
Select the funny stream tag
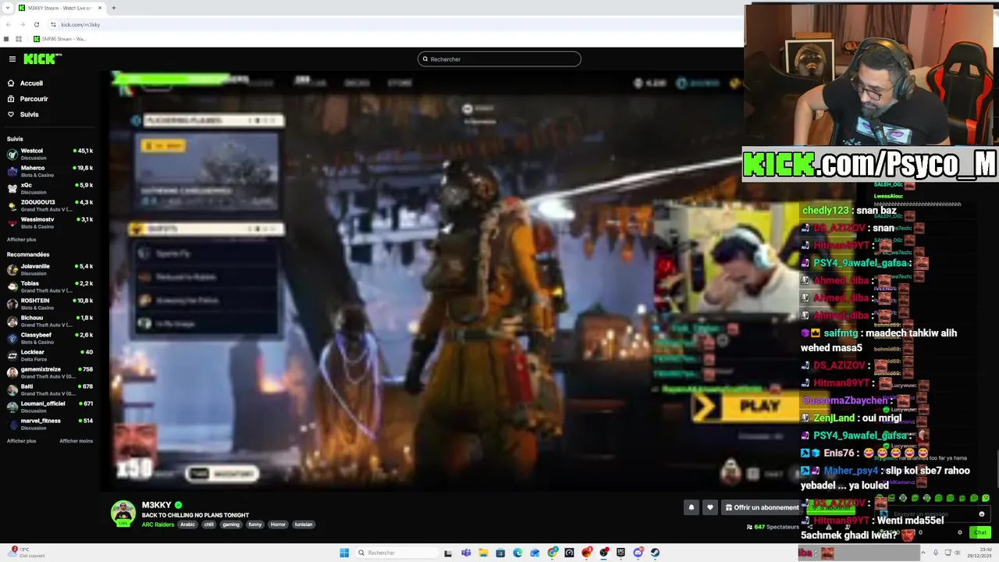255,525
